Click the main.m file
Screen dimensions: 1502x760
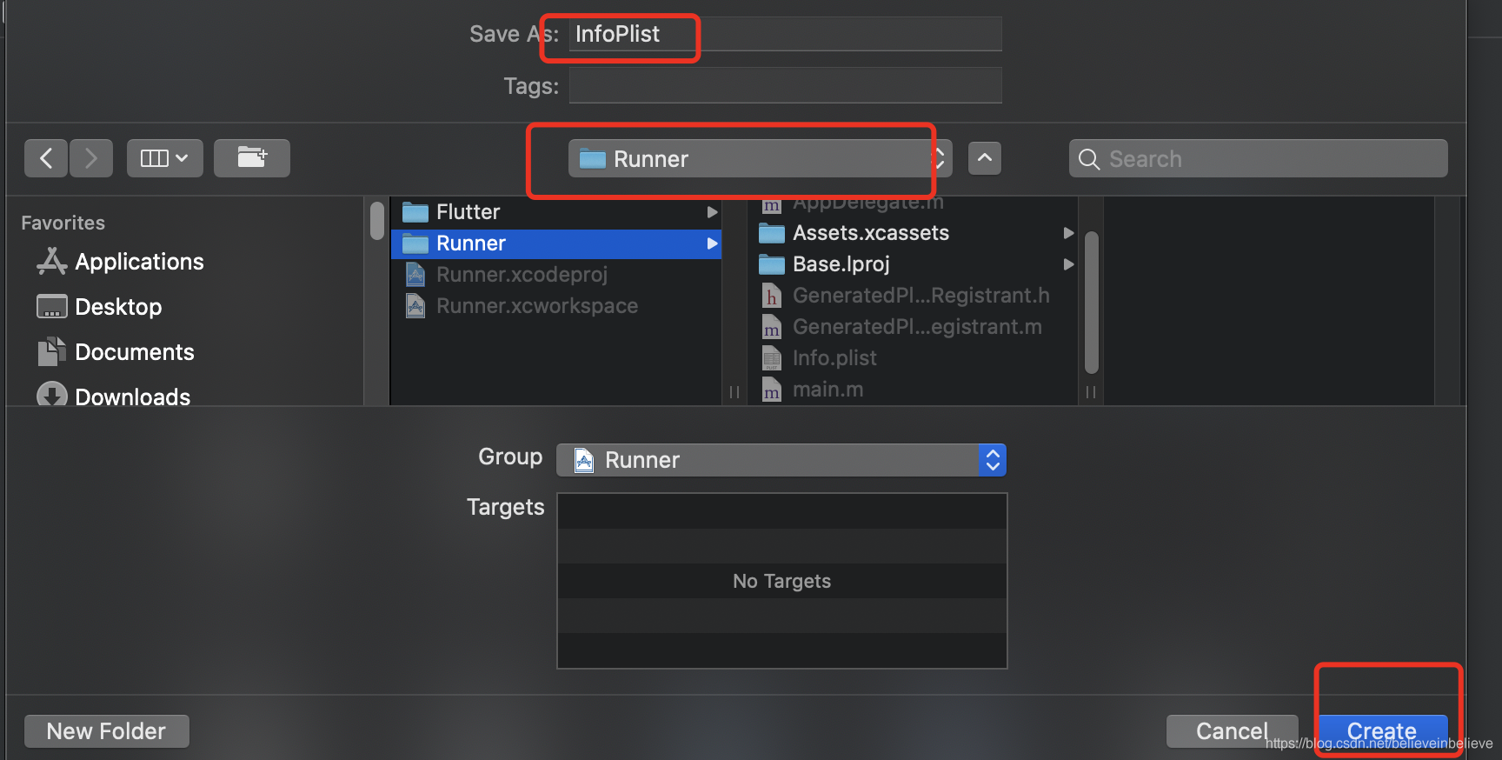[x=827, y=390]
